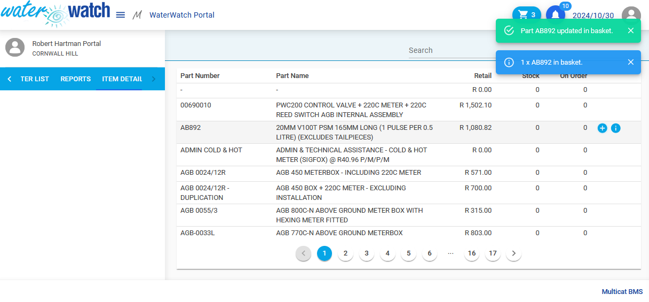Click part AGB 0055/3 row
649x302 pixels.
[409, 215]
